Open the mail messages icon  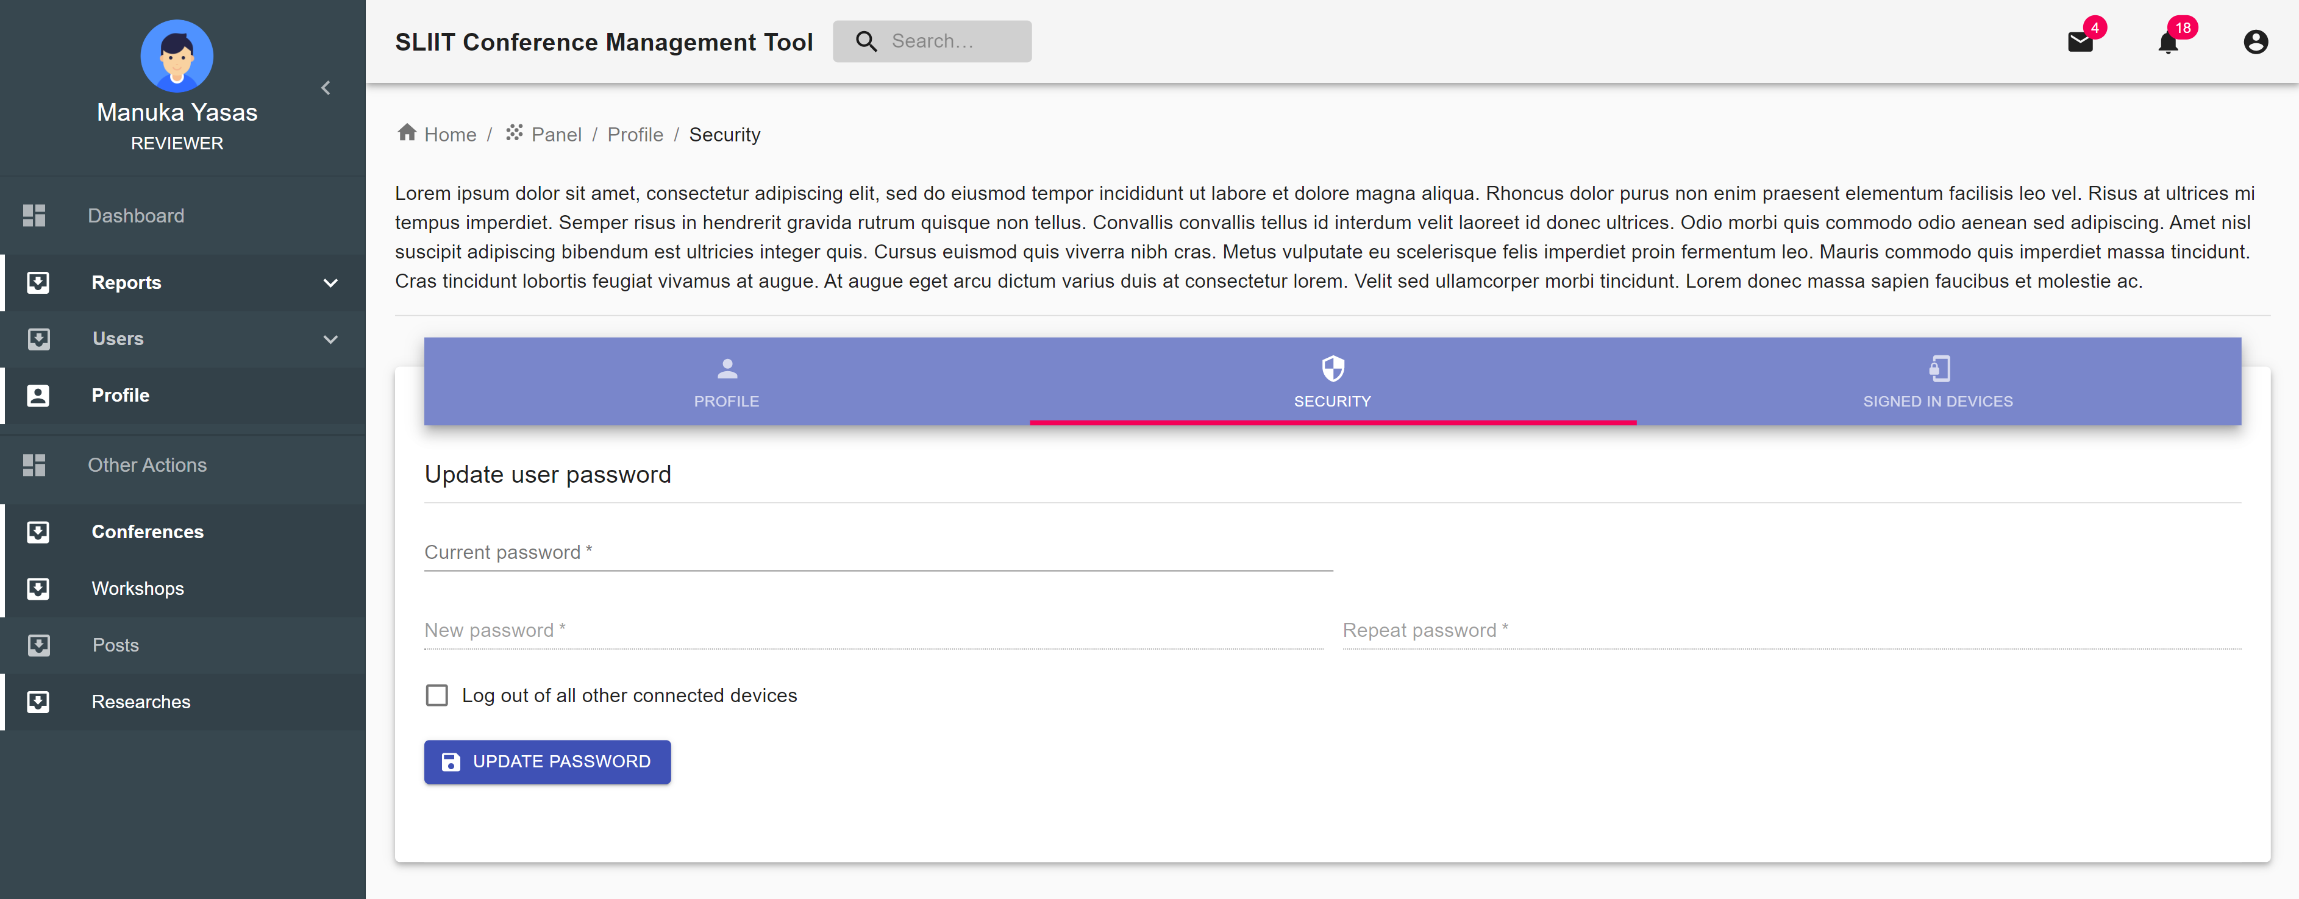[x=2080, y=42]
